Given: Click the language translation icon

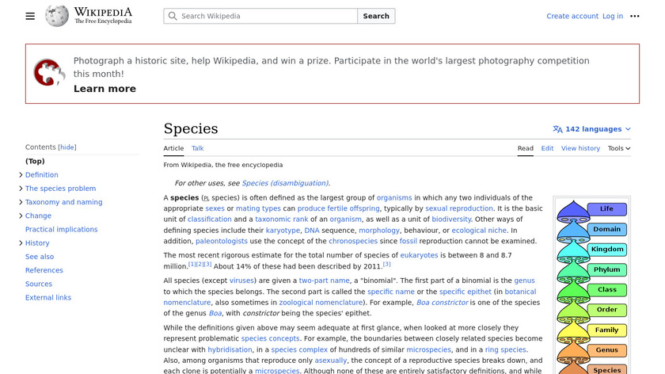Looking at the screenshot, I should click(x=557, y=129).
